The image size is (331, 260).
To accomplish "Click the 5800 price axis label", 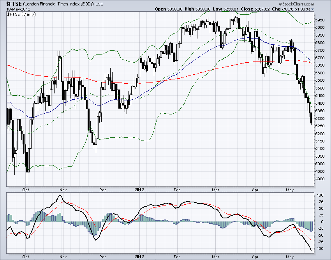I will pos(320,43).
